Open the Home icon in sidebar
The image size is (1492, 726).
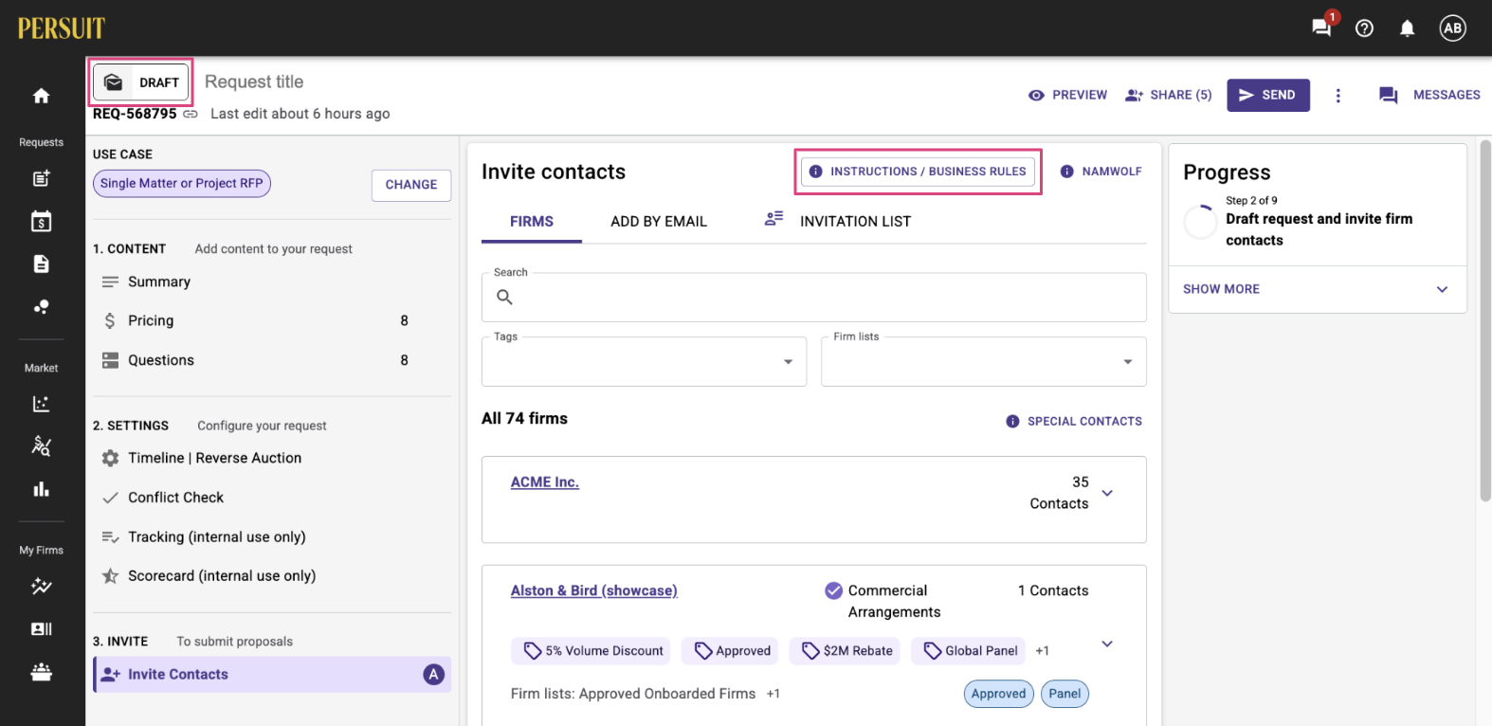(41, 96)
